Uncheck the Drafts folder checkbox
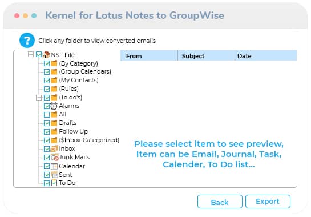The width and height of the screenshot is (311, 217). pos(47,123)
